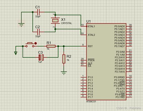
Task: Click the ground symbol near C1
Action: [x=21, y=25]
